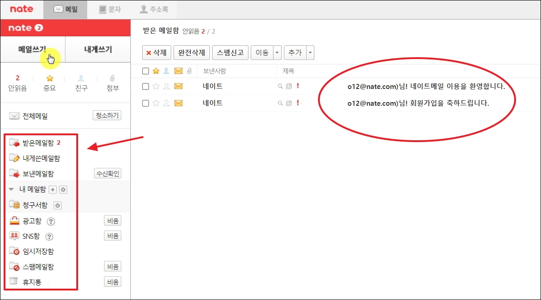Open mail 회원가입을 축하드립니다
Viewport: 541px width, 300px height.
pos(418,103)
